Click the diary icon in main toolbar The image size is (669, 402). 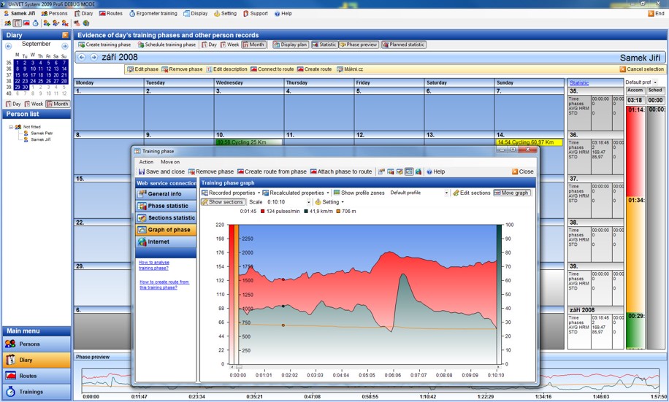(x=18, y=23)
